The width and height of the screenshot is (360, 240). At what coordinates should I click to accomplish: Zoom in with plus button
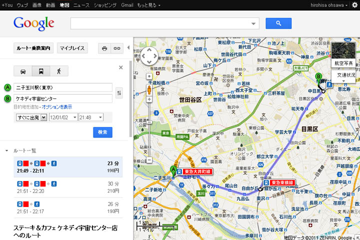click(x=149, y=99)
